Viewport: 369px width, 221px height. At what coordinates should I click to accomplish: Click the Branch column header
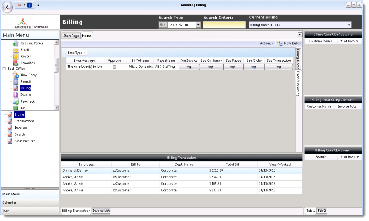321,157
